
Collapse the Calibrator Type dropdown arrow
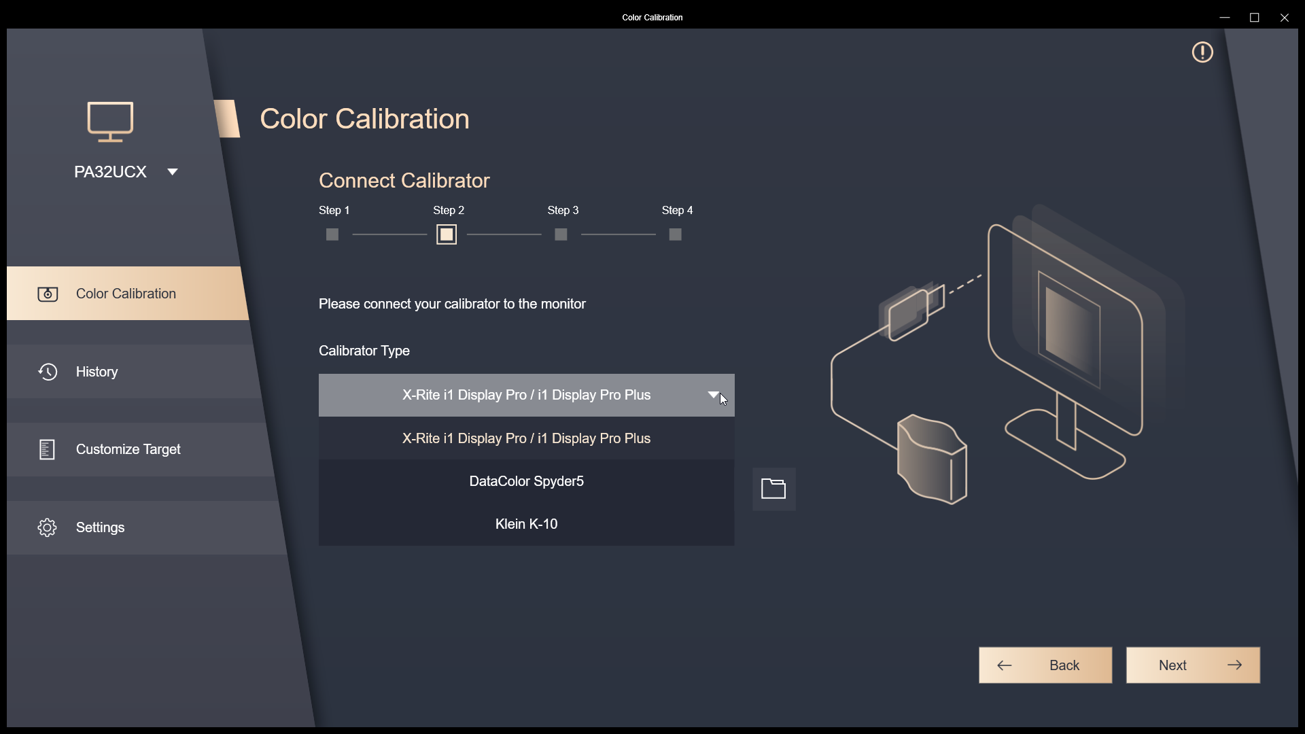pos(713,395)
